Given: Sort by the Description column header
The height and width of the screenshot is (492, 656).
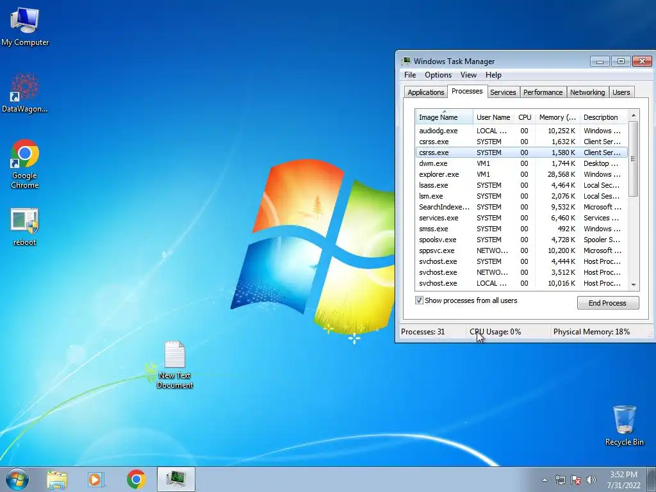Looking at the screenshot, I should 603,117.
